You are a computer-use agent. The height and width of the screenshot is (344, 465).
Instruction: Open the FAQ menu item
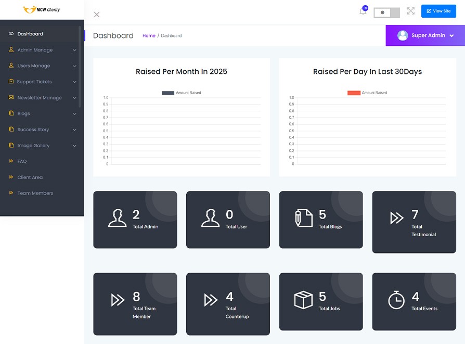click(22, 161)
